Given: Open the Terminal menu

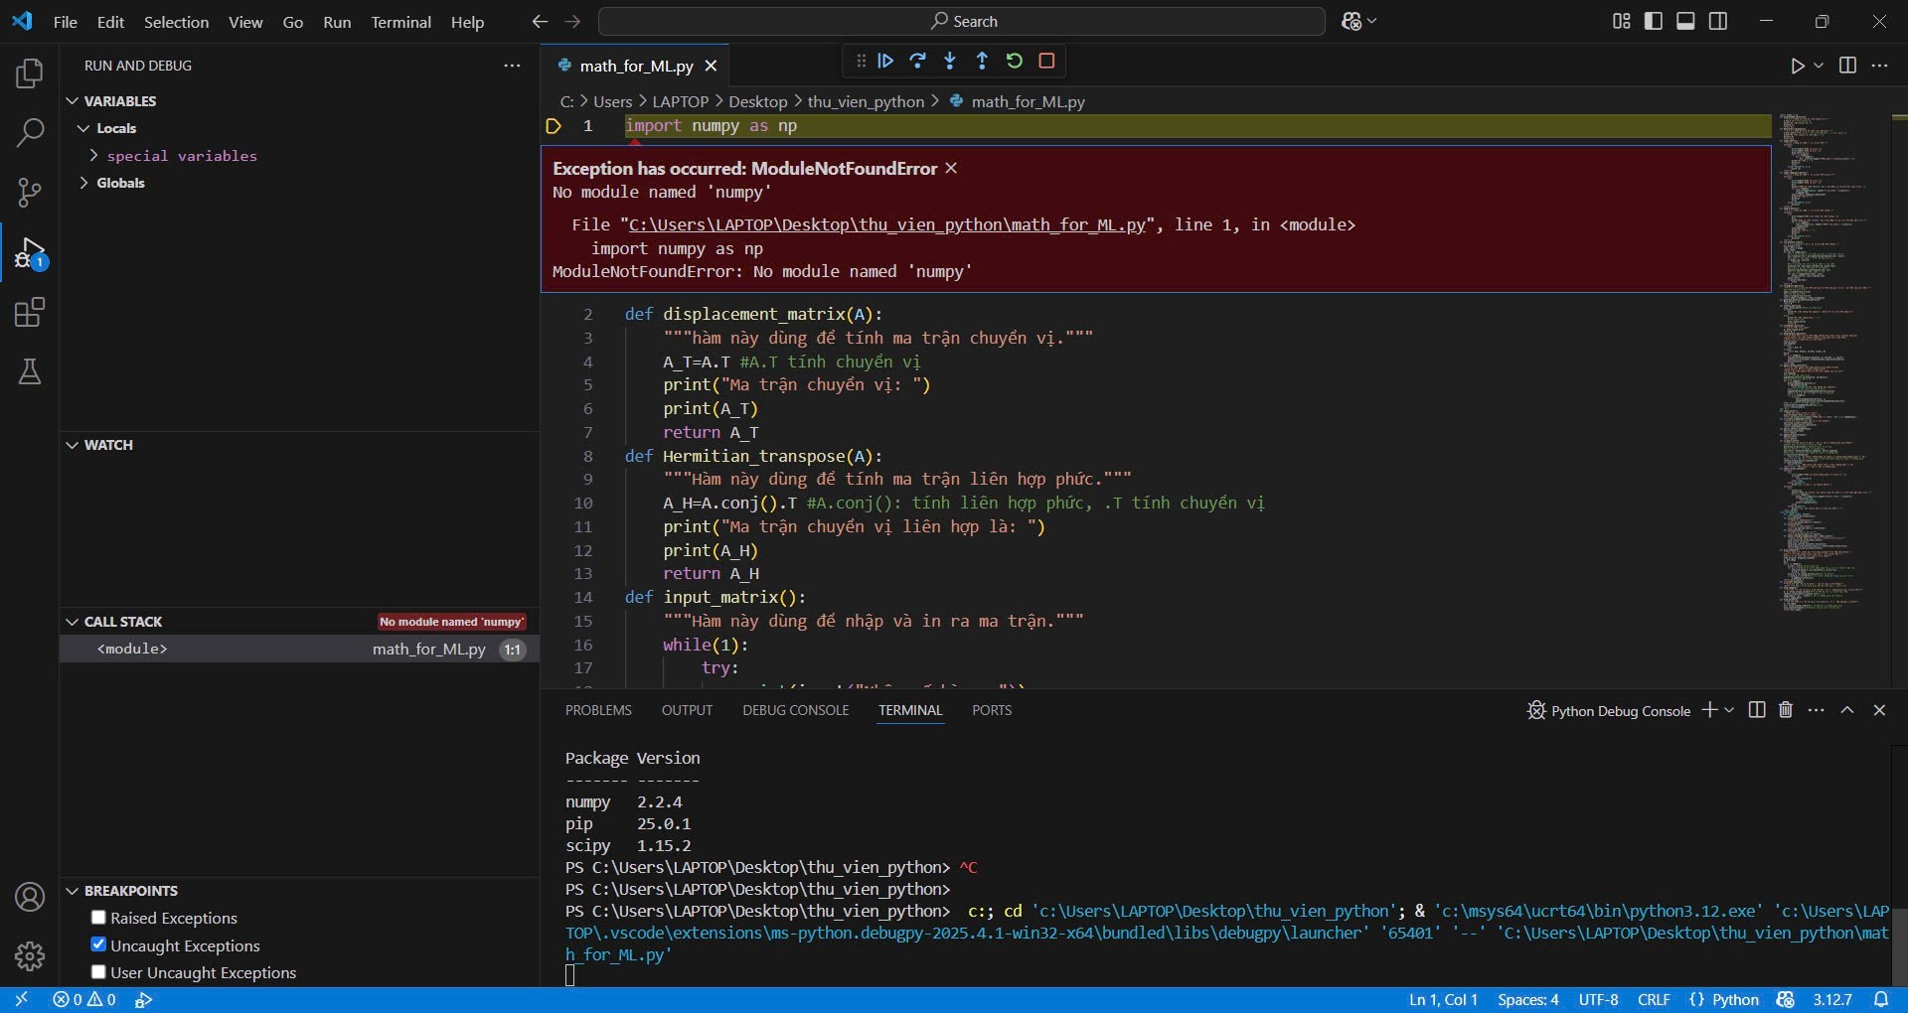Looking at the screenshot, I should pos(400,22).
